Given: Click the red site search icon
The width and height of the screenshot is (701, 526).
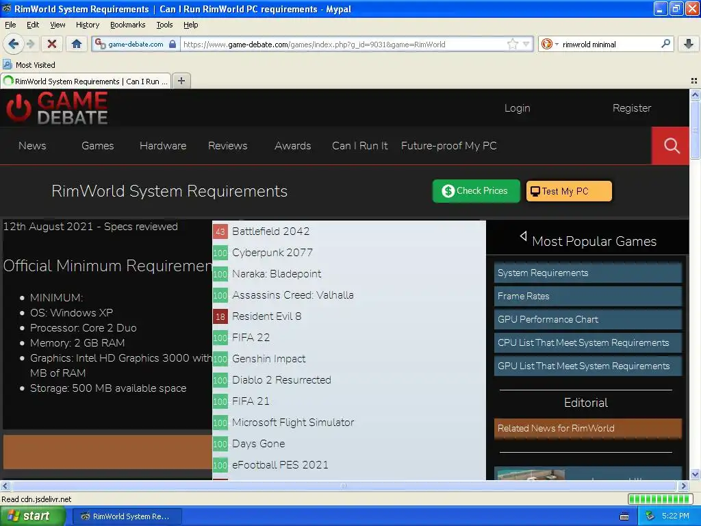Looking at the screenshot, I should coord(671,146).
